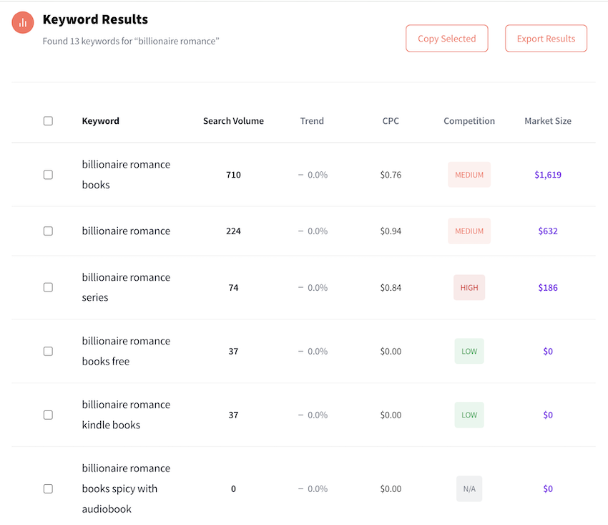Select all keywords using the header checkbox

click(x=48, y=121)
